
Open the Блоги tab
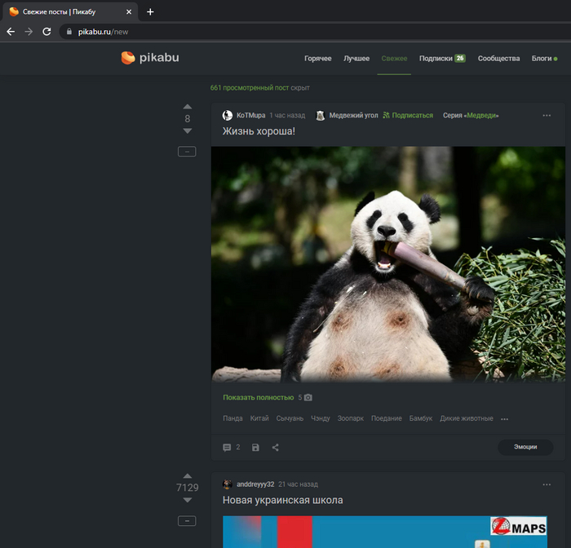(x=544, y=58)
